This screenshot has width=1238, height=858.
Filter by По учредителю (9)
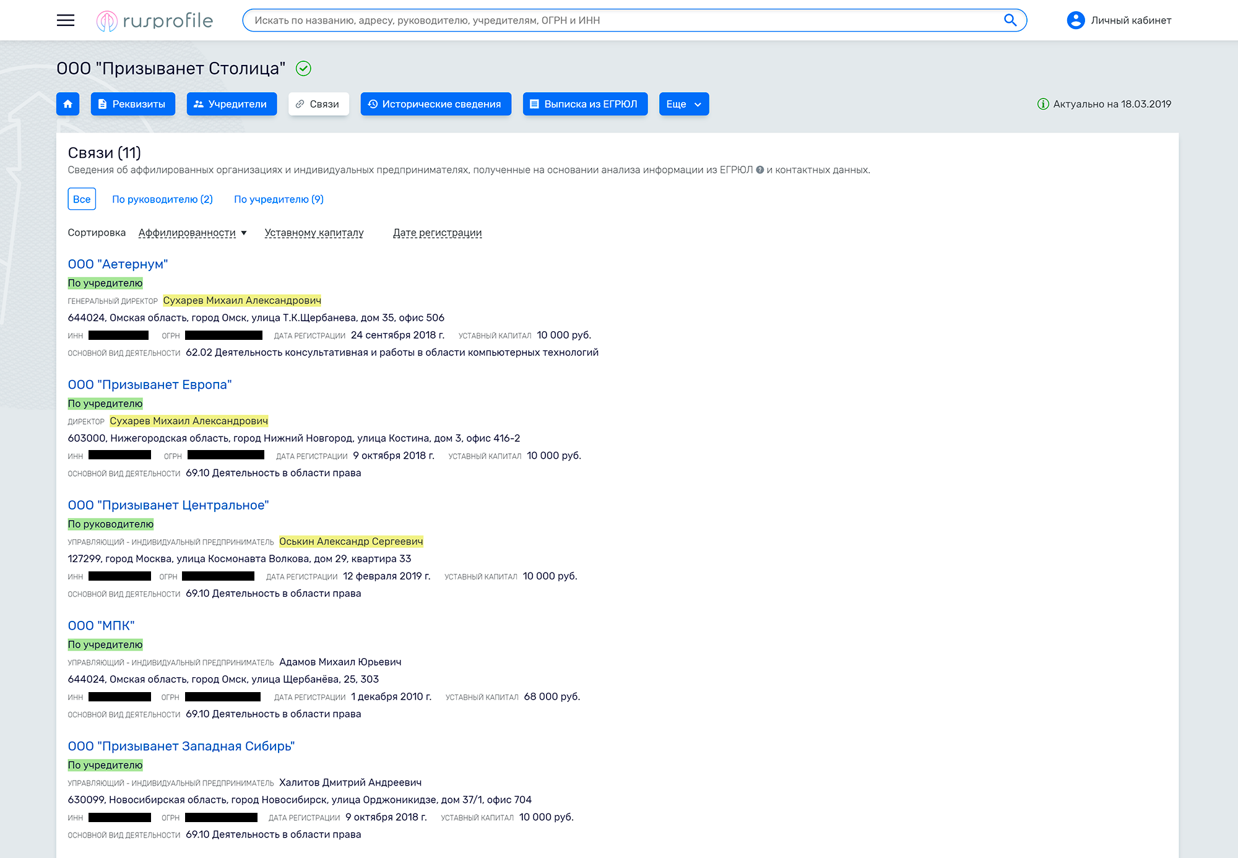point(279,199)
